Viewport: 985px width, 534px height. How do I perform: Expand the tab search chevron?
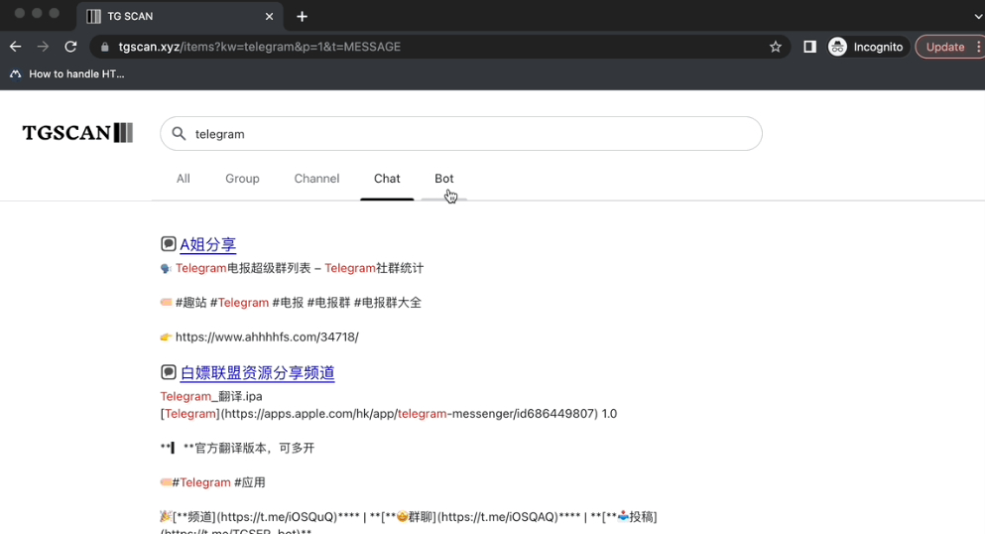[977, 16]
